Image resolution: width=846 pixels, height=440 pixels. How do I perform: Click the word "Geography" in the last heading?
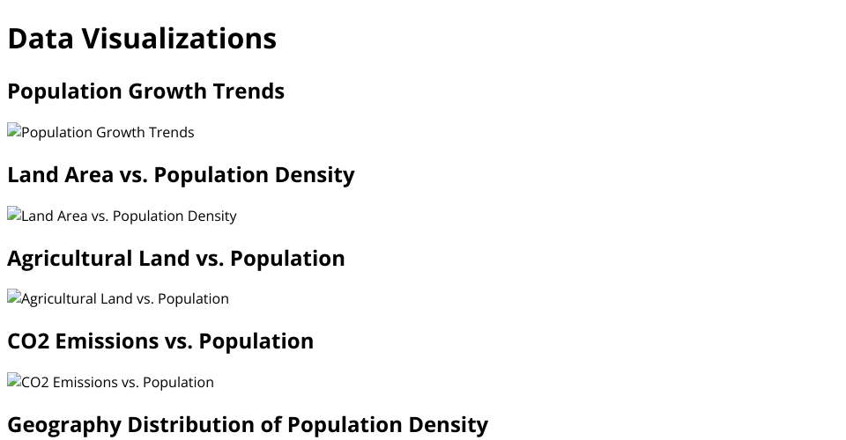64,425
